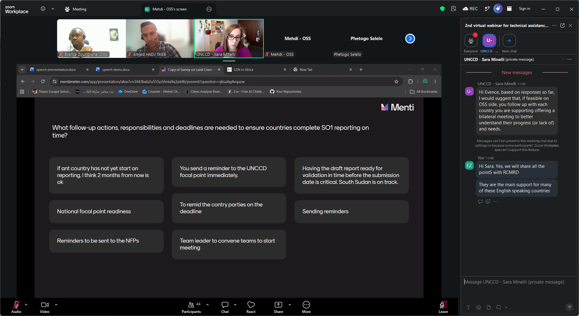Image resolution: width=579 pixels, height=316 pixels.
Task: Open the AI Companion sparkle icon
Action: point(498,9)
